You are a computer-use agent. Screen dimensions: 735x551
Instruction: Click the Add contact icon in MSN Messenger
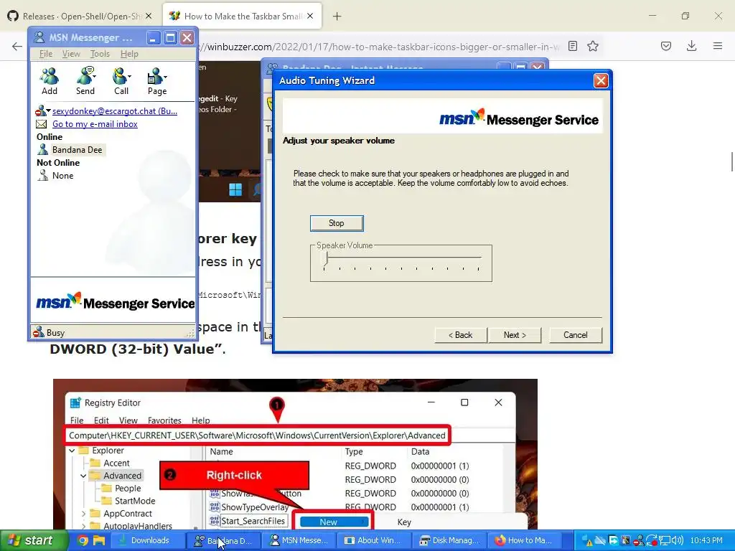tap(50, 75)
